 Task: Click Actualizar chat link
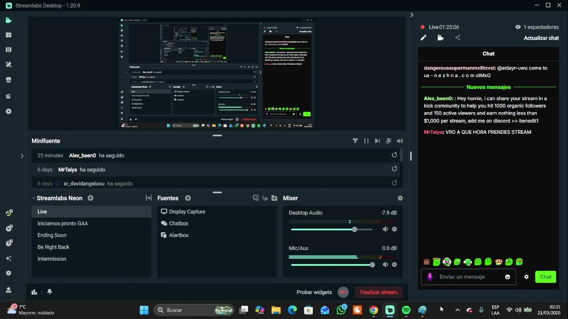point(541,38)
